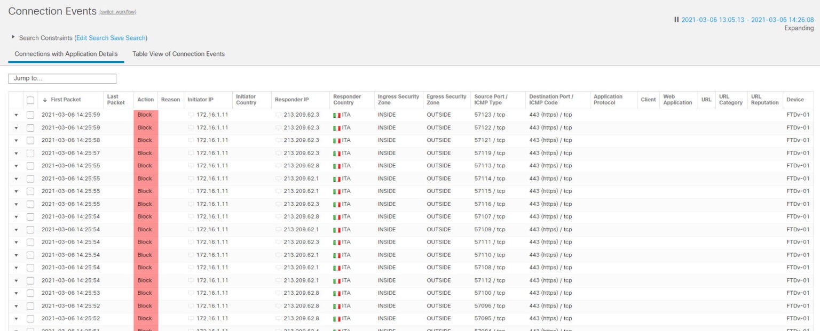Sort by the Device column header
The image size is (820, 331).
click(795, 100)
